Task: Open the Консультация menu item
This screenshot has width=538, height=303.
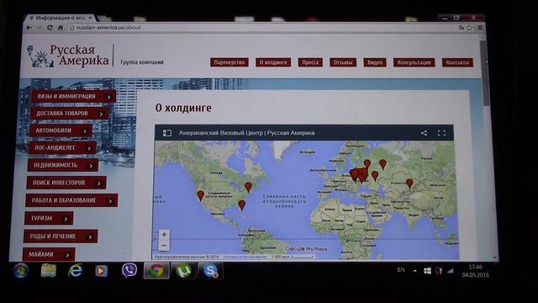Action: click(414, 62)
